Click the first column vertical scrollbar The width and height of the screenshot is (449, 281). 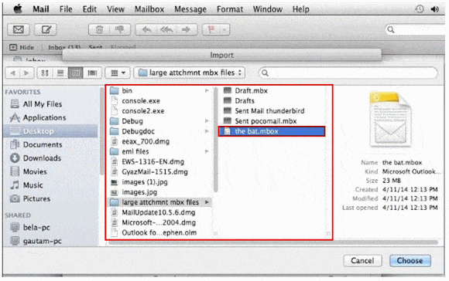216,140
